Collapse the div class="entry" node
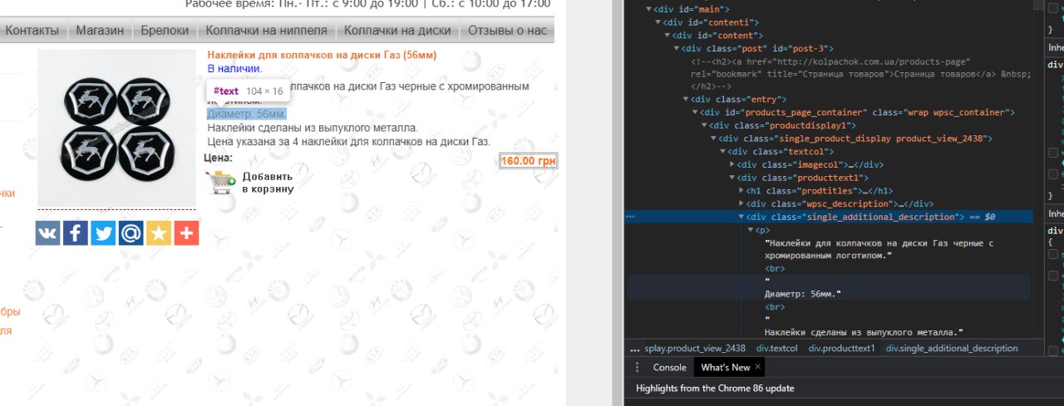 686,99
